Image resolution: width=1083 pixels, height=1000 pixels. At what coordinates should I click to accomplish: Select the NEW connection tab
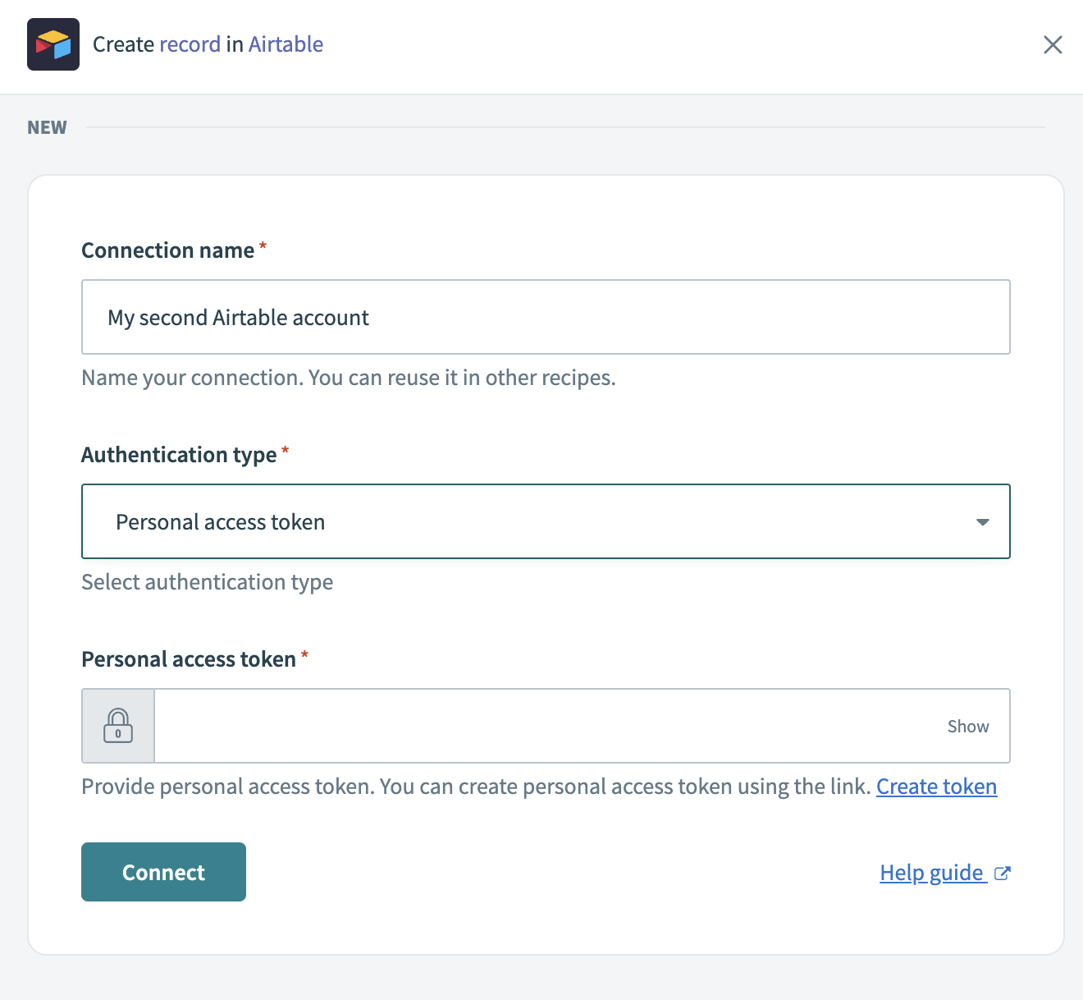47,127
